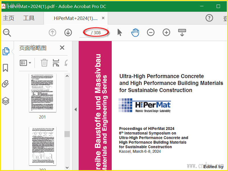Select the page 202 thumbnail
This screenshot has height=171, width=228.
tap(42, 146)
